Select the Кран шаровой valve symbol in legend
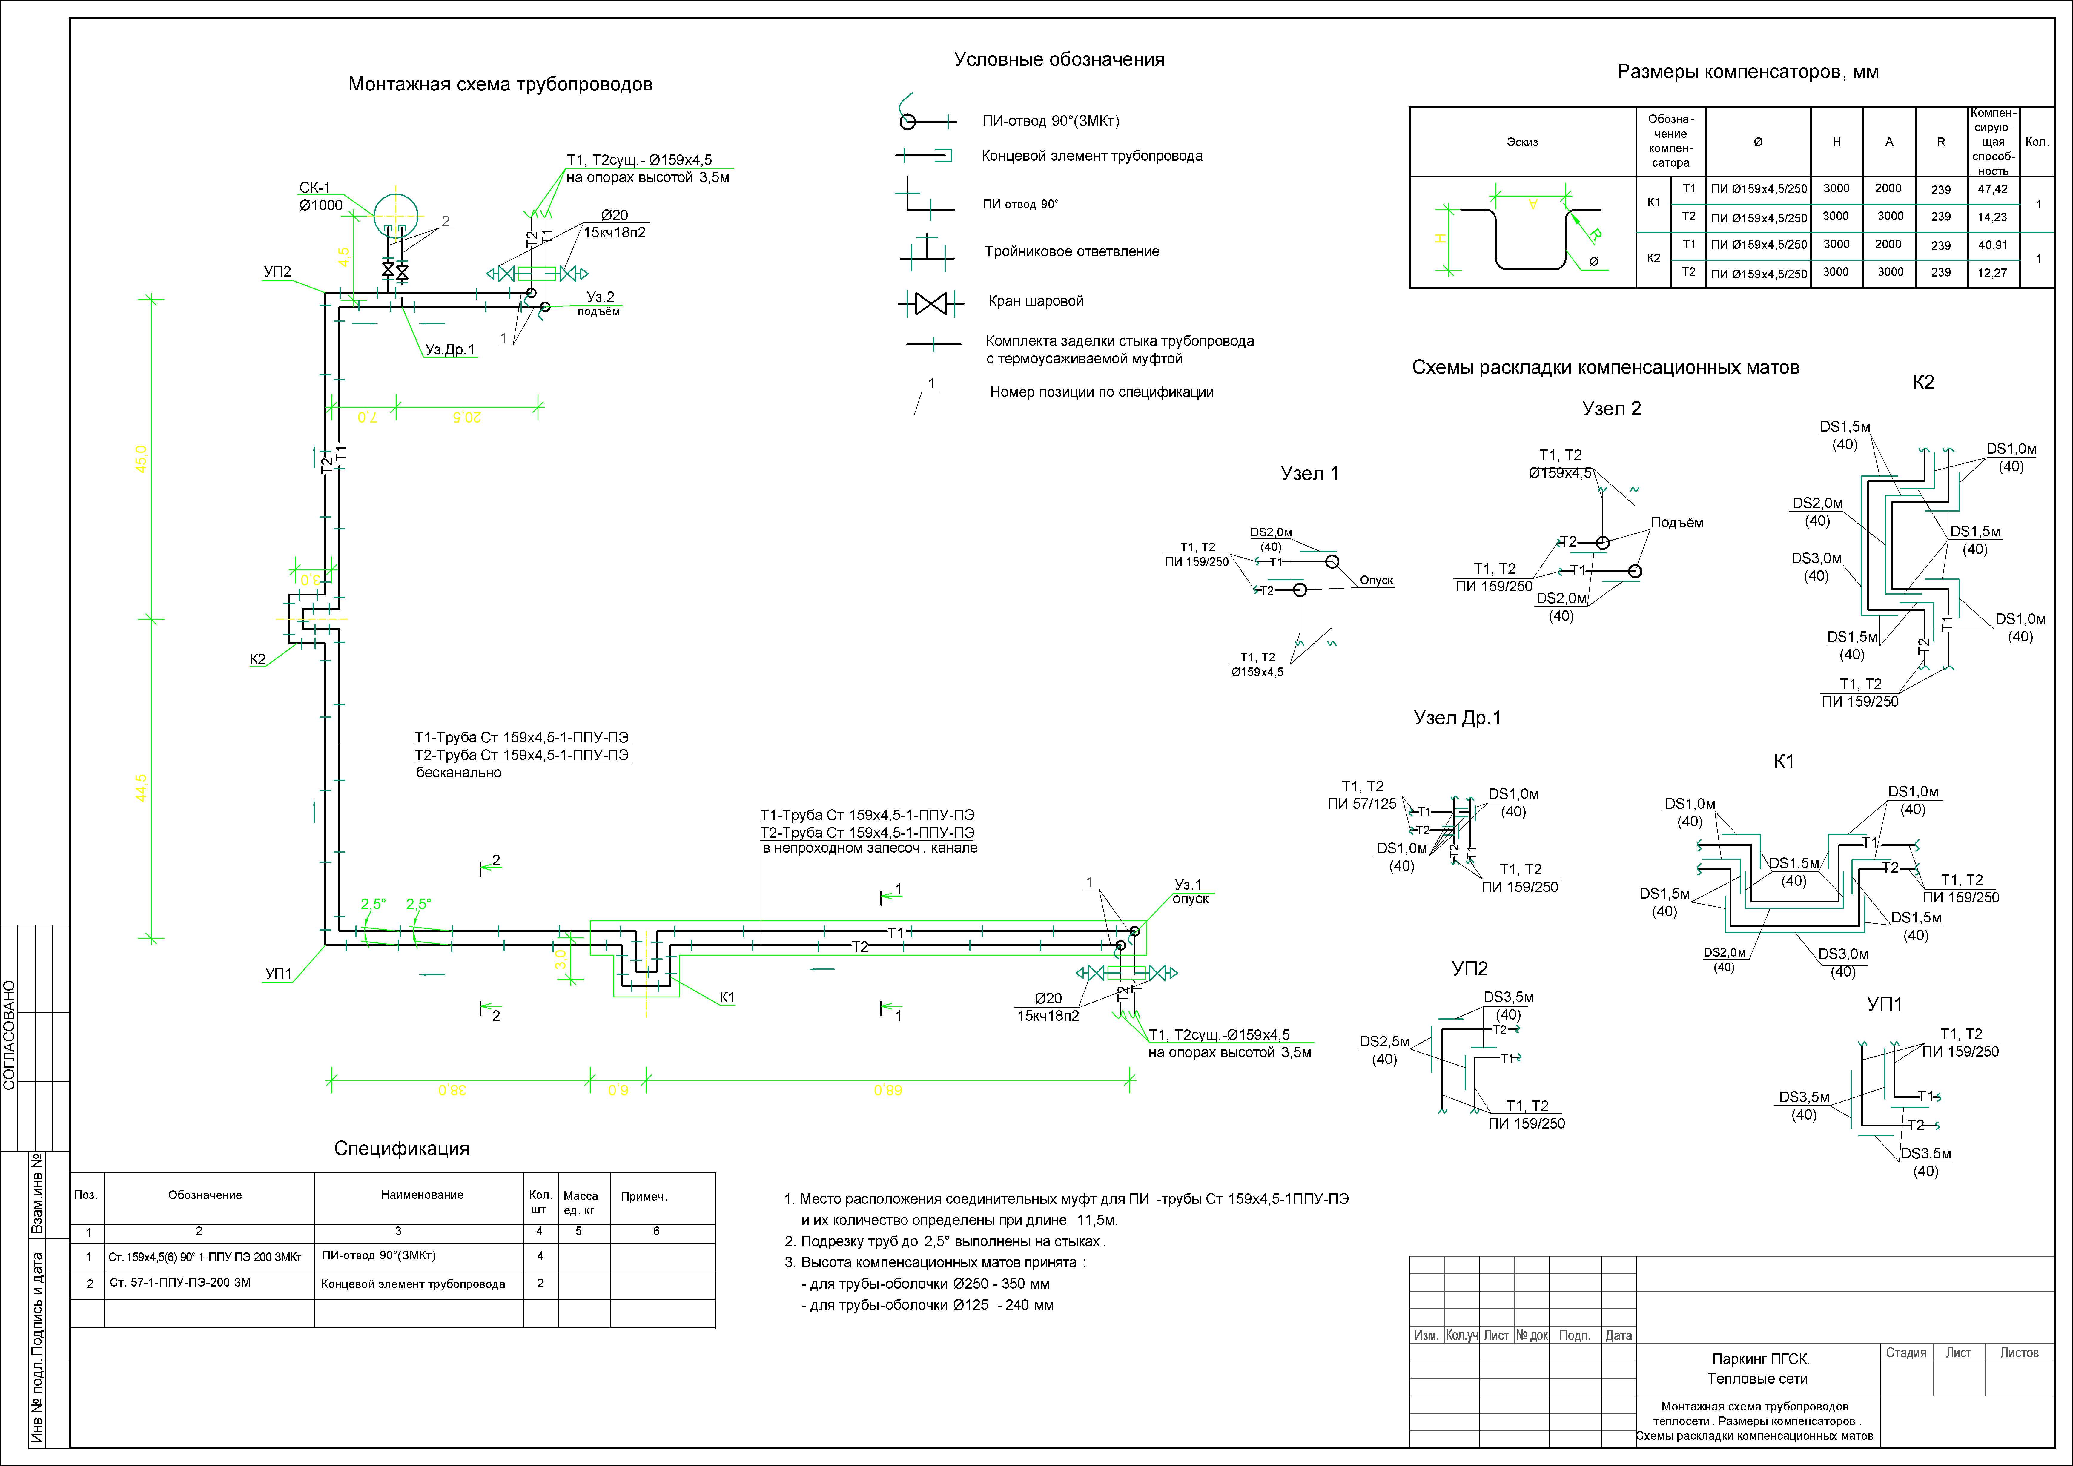This screenshot has height=1466, width=2073. point(931,303)
